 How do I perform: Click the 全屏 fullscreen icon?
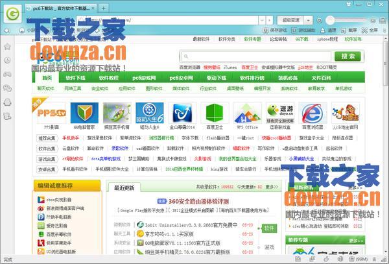[x=364, y=30]
